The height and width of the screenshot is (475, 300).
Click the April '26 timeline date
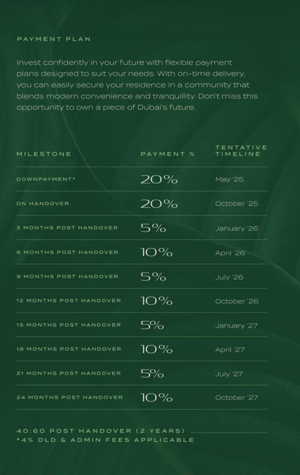pyautogui.click(x=230, y=253)
